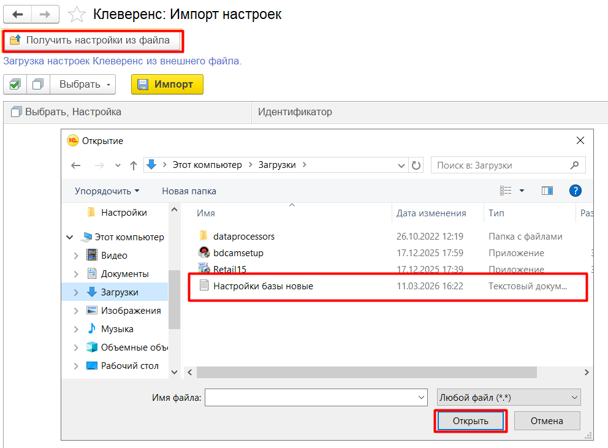Screen dimensions: 608x448
Task: Click "Получить настройки из файла" button
Action: coord(93,40)
